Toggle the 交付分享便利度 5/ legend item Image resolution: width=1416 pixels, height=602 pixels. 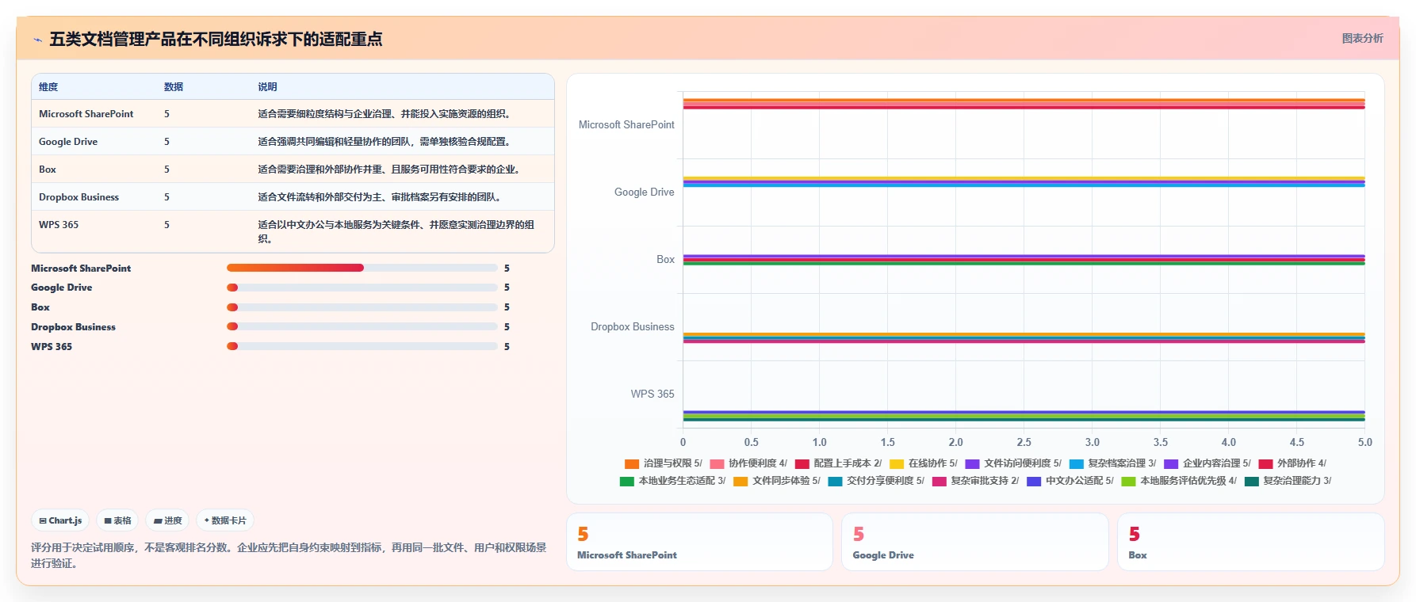coord(876,481)
